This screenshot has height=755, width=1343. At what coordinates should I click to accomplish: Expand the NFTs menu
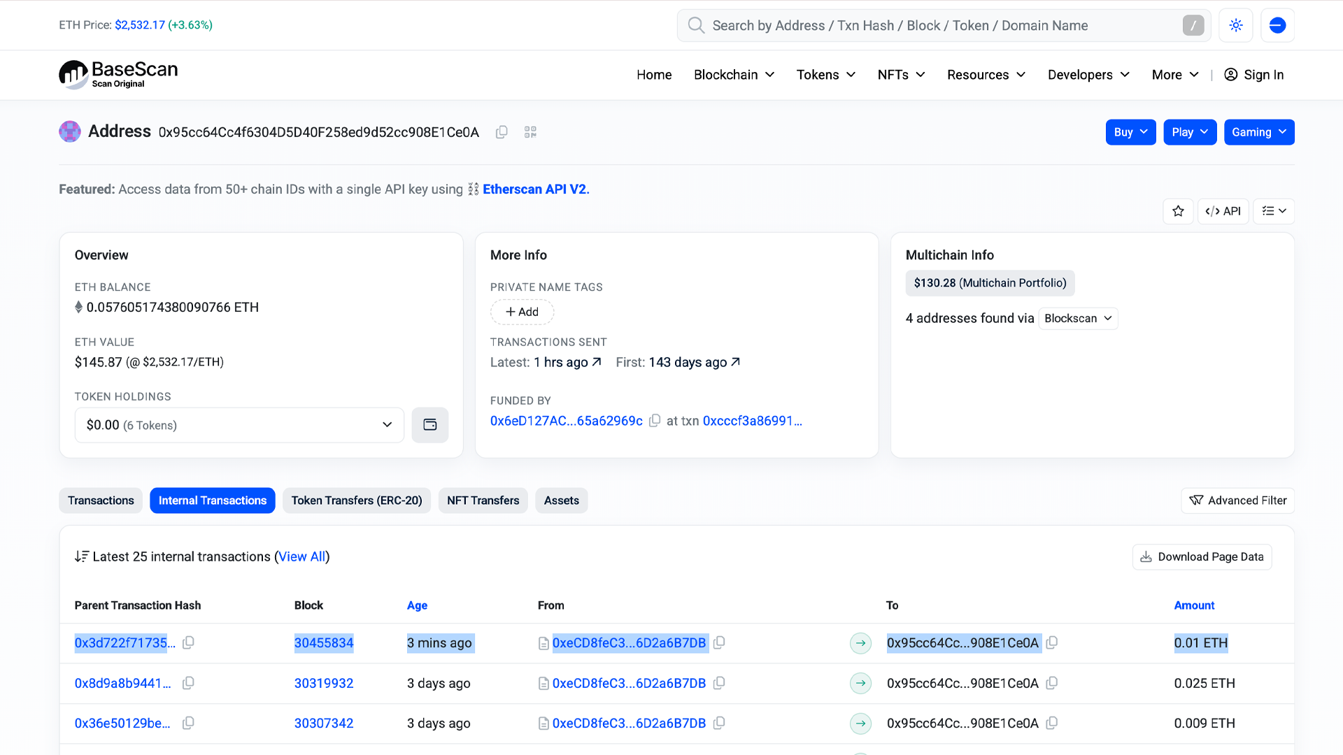pyautogui.click(x=901, y=75)
